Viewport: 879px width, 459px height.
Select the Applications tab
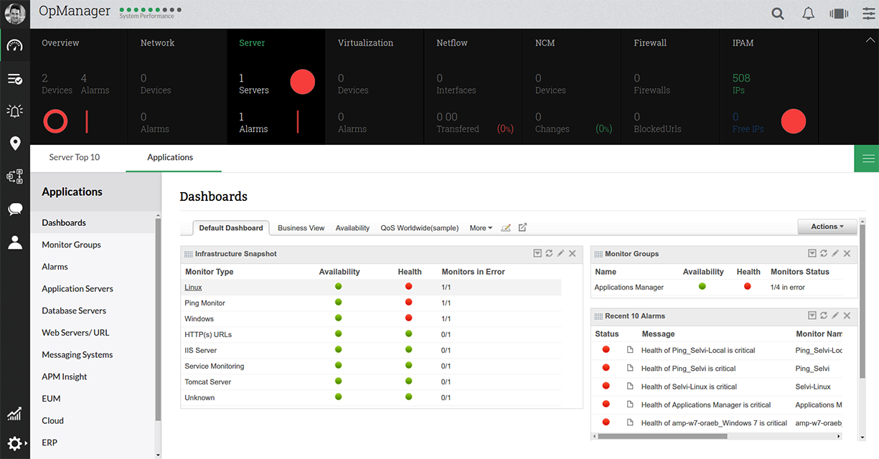point(170,157)
